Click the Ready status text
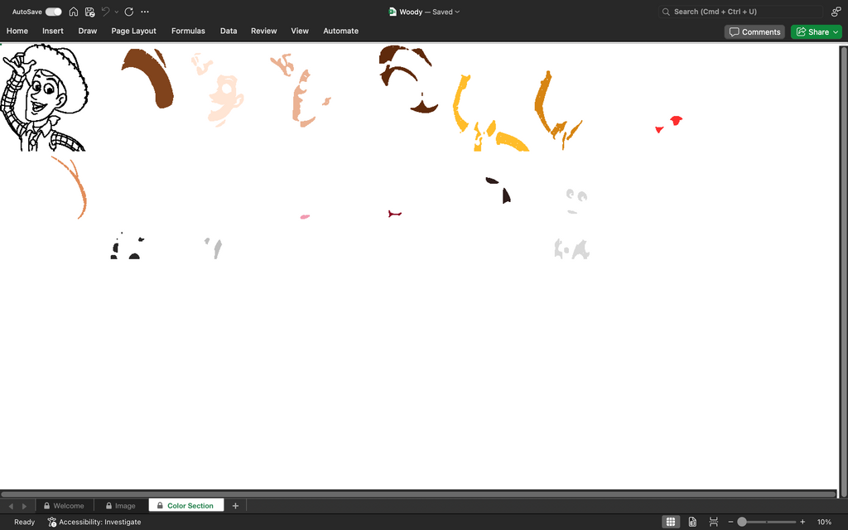This screenshot has height=530, width=848. pyautogui.click(x=24, y=522)
